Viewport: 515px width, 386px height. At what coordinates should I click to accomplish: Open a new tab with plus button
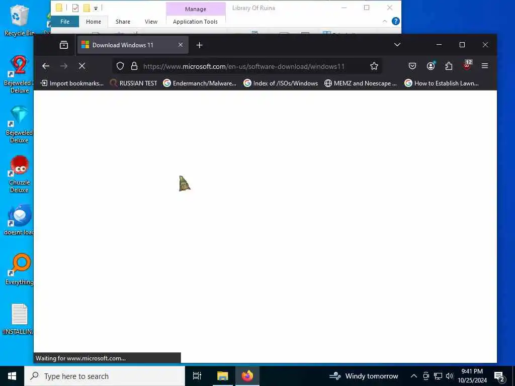pyautogui.click(x=199, y=45)
